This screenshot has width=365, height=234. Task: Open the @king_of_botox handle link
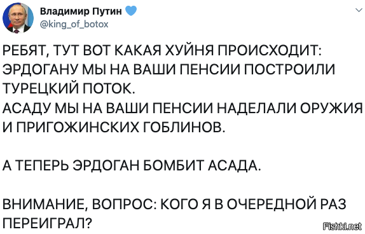coord(74,24)
